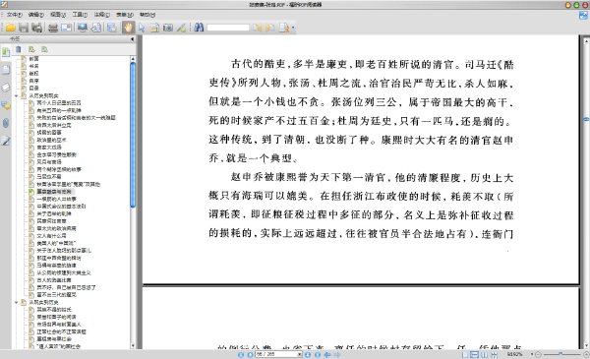Click the zoom slider handle
590x359 pixels.
coord(560,354)
